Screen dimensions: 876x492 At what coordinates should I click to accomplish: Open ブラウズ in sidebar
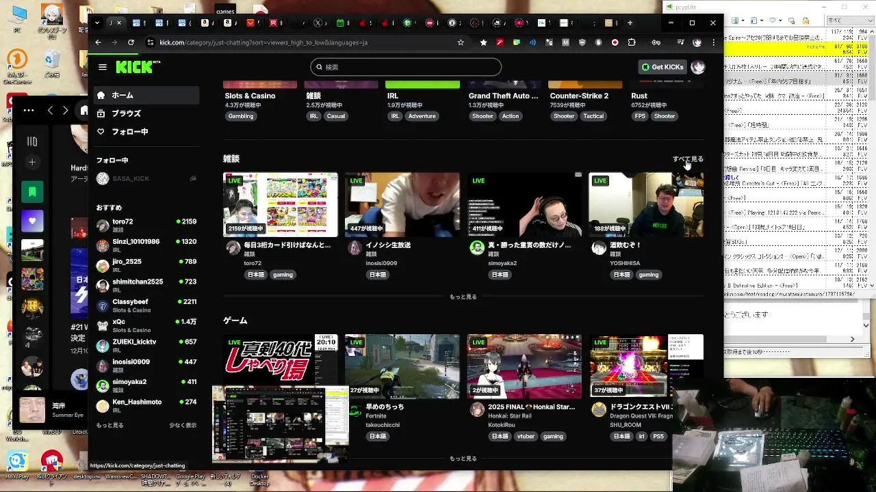[146, 113]
